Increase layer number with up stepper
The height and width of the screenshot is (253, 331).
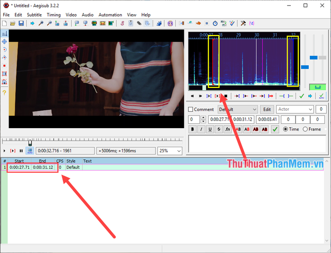point(203,118)
